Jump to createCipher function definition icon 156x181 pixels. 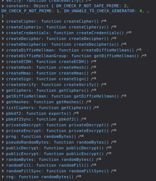pos(104,21)
